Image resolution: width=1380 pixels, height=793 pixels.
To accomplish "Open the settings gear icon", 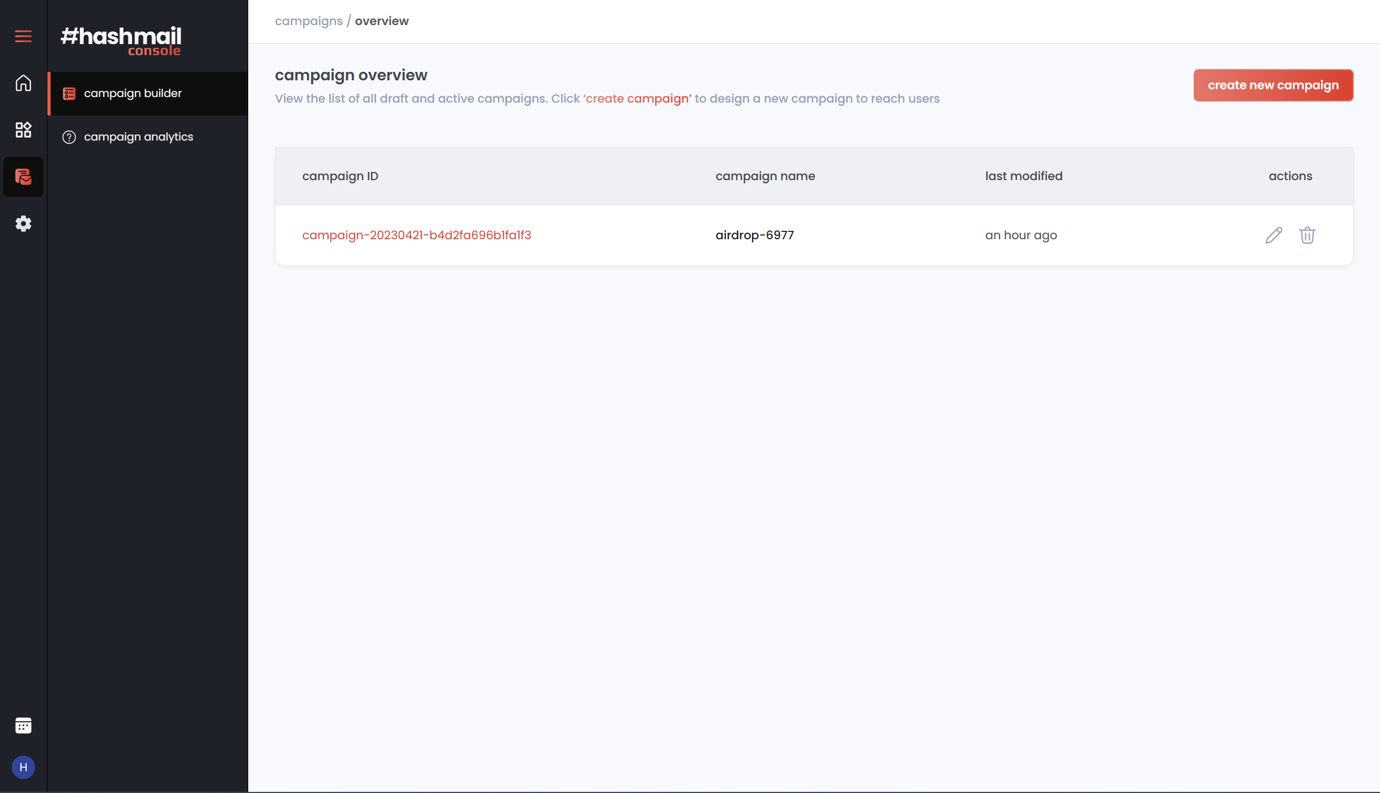I will (23, 224).
